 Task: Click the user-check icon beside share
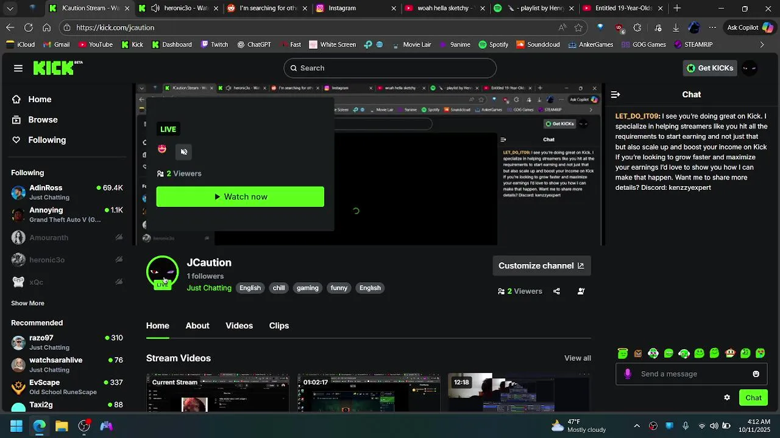tap(581, 291)
